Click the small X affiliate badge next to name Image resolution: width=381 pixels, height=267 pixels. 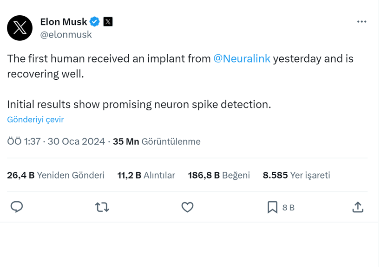pyautogui.click(x=108, y=21)
